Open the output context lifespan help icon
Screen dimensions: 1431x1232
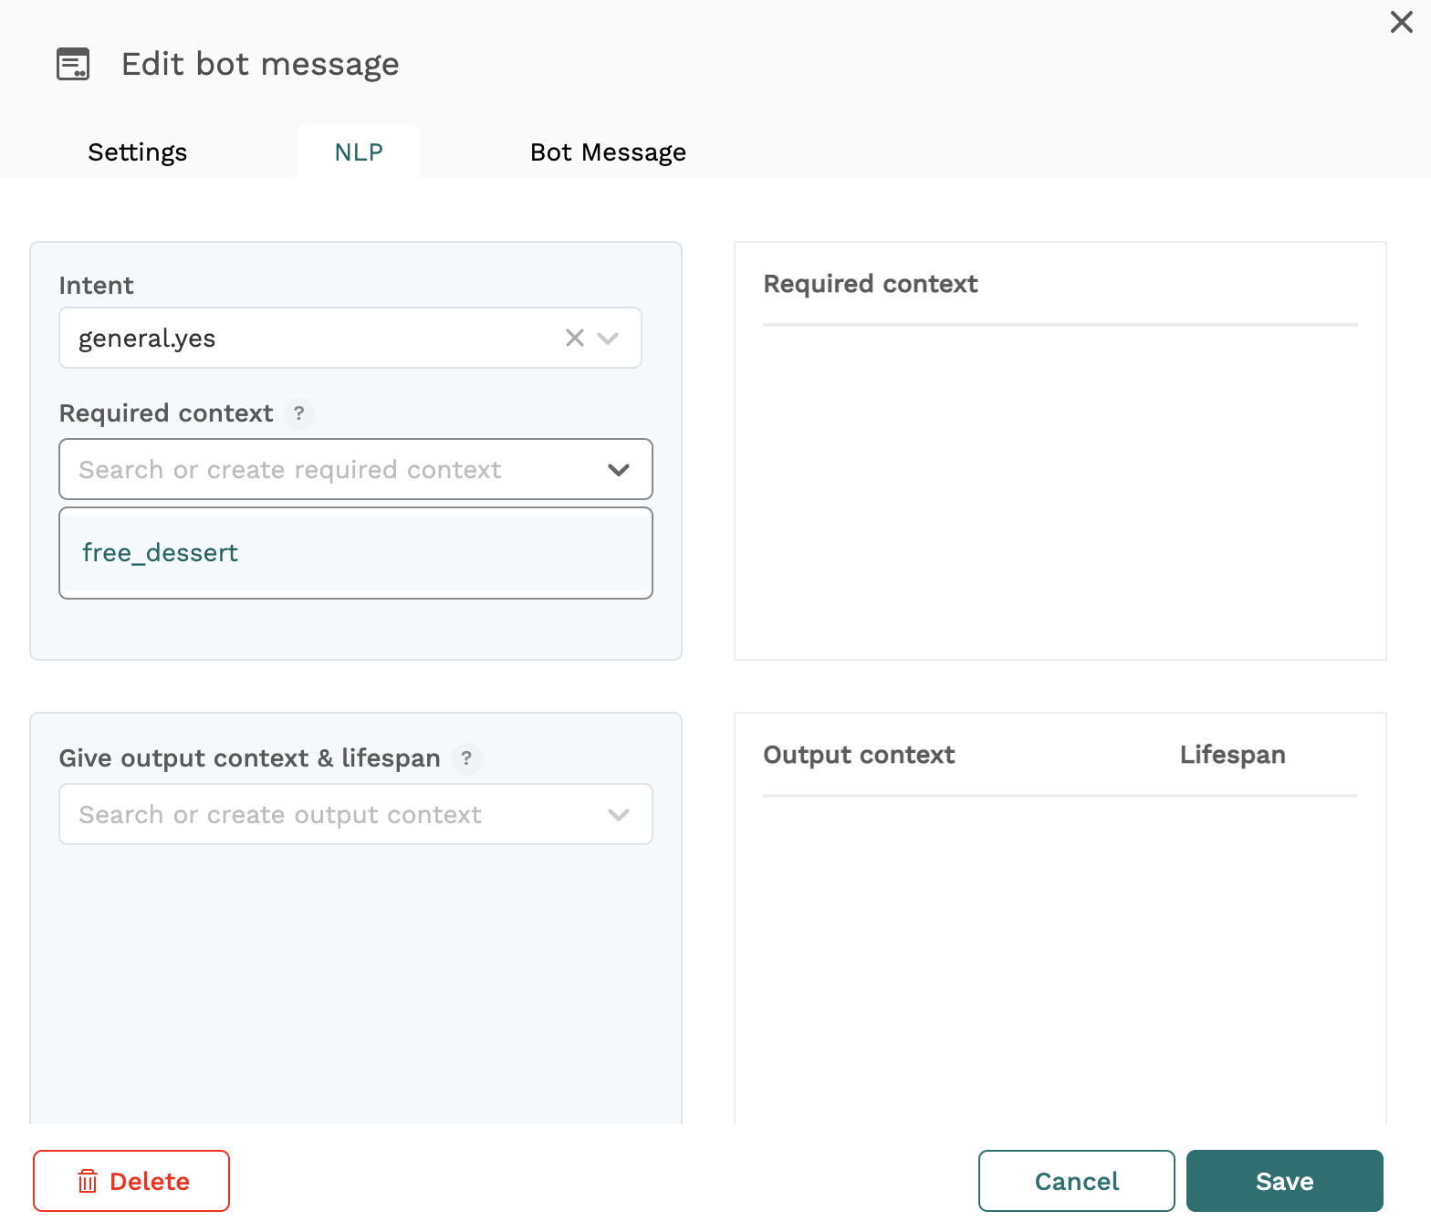[466, 758]
